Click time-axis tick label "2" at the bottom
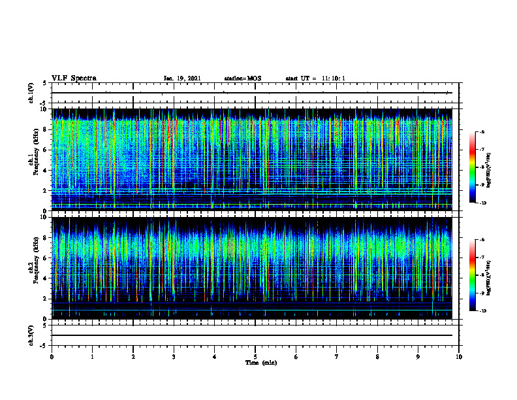Image resolution: width=517 pixels, height=400 pixels. 133,357
